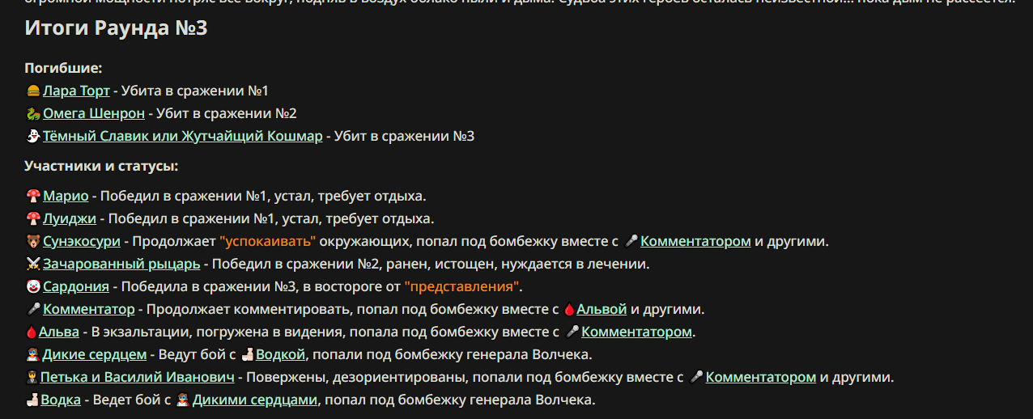This screenshot has width=1033, height=419.
Task: Open the Сунэкосури link
Action: 82,241
